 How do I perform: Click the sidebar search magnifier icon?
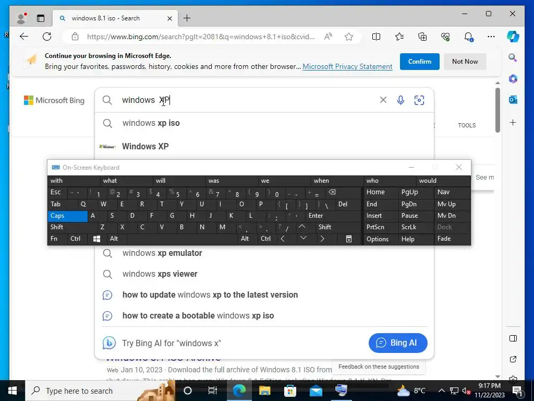(x=513, y=57)
